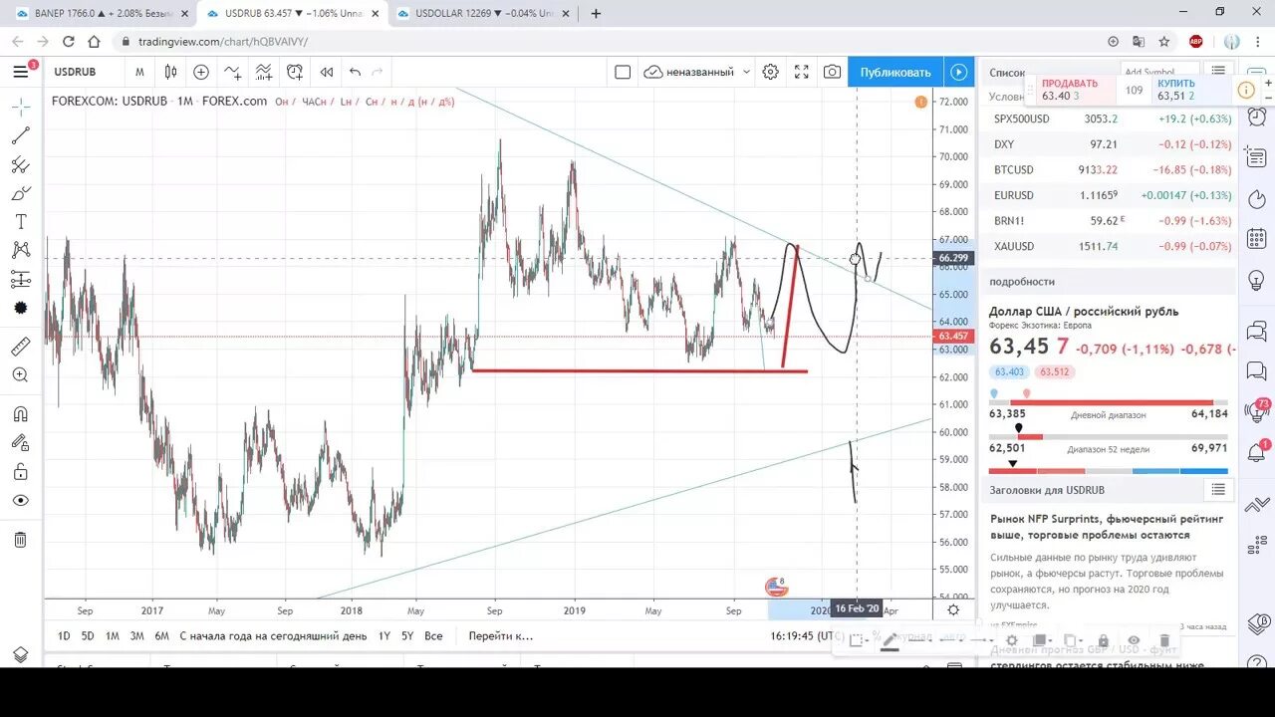Toggle stay in drawing mode pencil-lock

click(20, 443)
